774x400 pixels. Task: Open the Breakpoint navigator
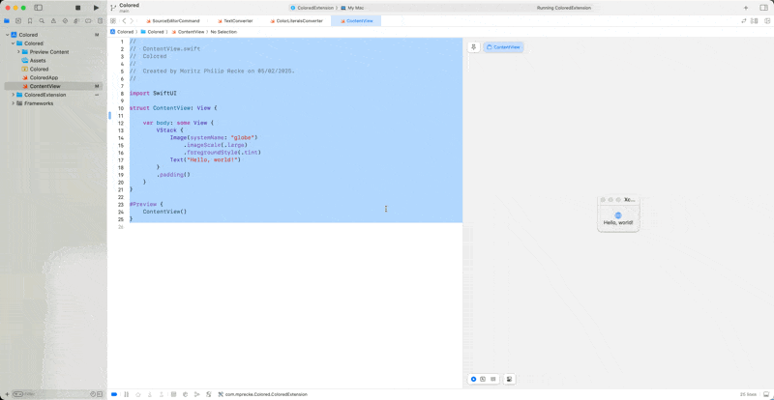pyautogui.click(x=88, y=21)
